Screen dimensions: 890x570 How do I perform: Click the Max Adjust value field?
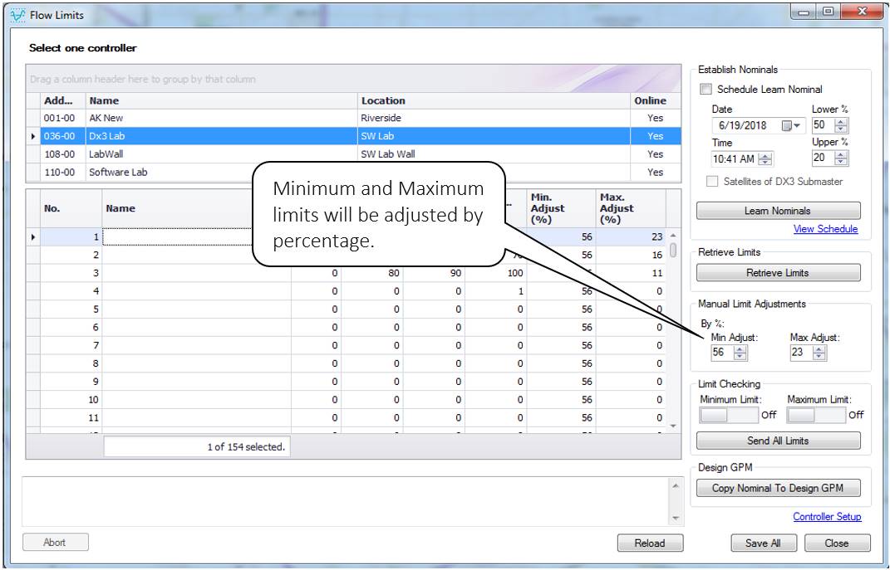pyautogui.click(x=801, y=353)
